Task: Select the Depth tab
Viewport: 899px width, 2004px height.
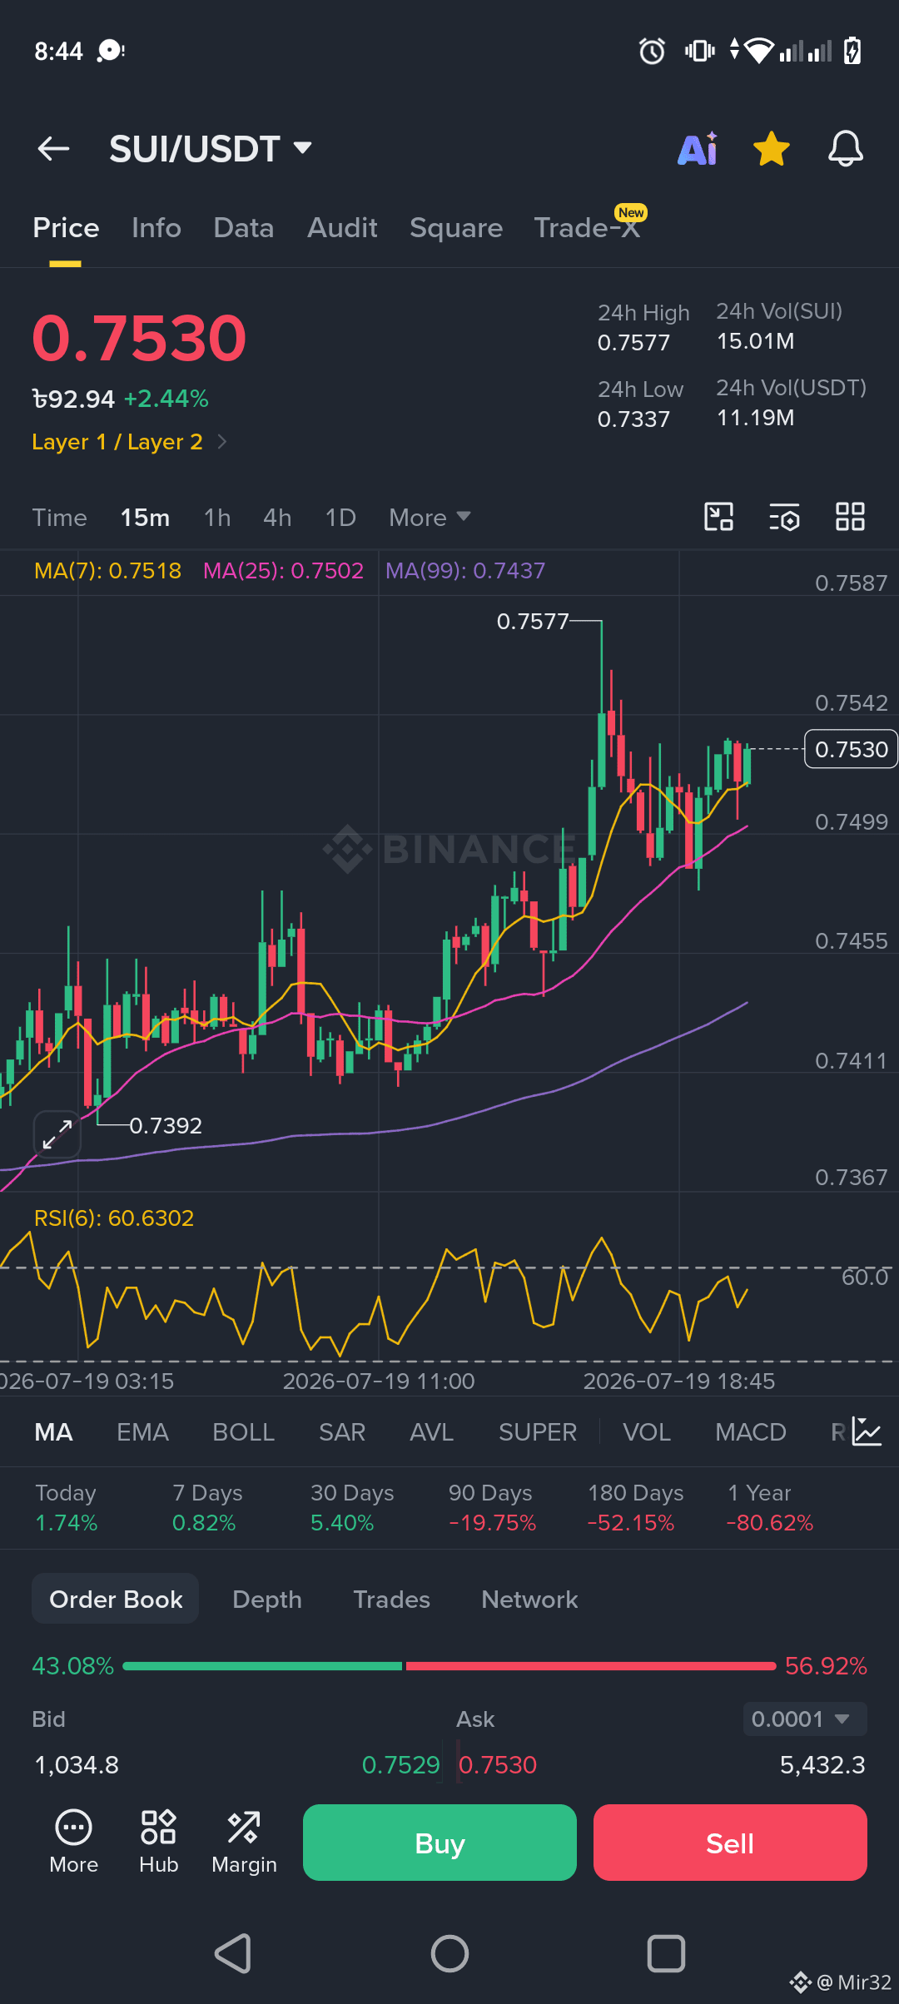Action: (x=266, y=1600)
